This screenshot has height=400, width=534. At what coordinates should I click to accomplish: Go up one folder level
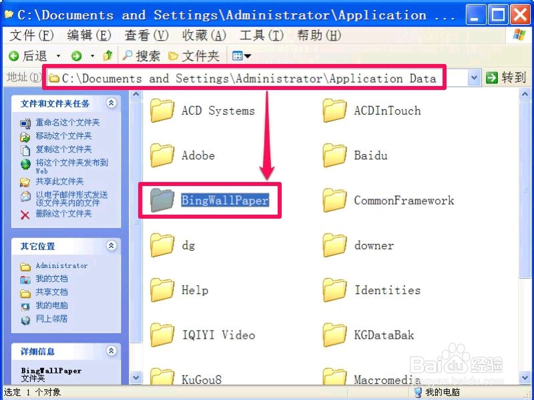(x=108, y=55)
